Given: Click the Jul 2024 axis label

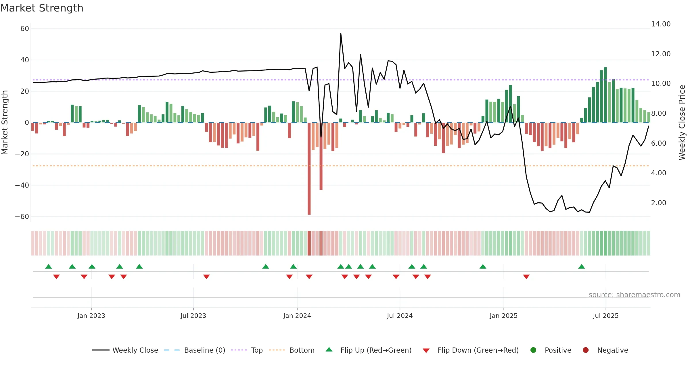Looking at the screenshot, I should click(400, 316).
